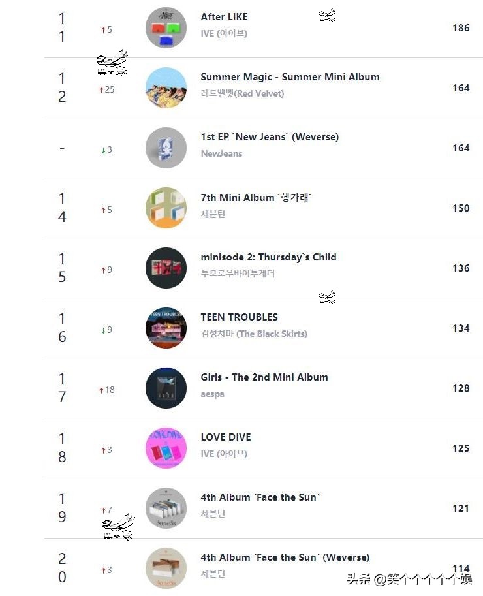Click the 헹가래 mini album cover
The height and width of the screenshot is (596, 483).
[x=166, y=208]
